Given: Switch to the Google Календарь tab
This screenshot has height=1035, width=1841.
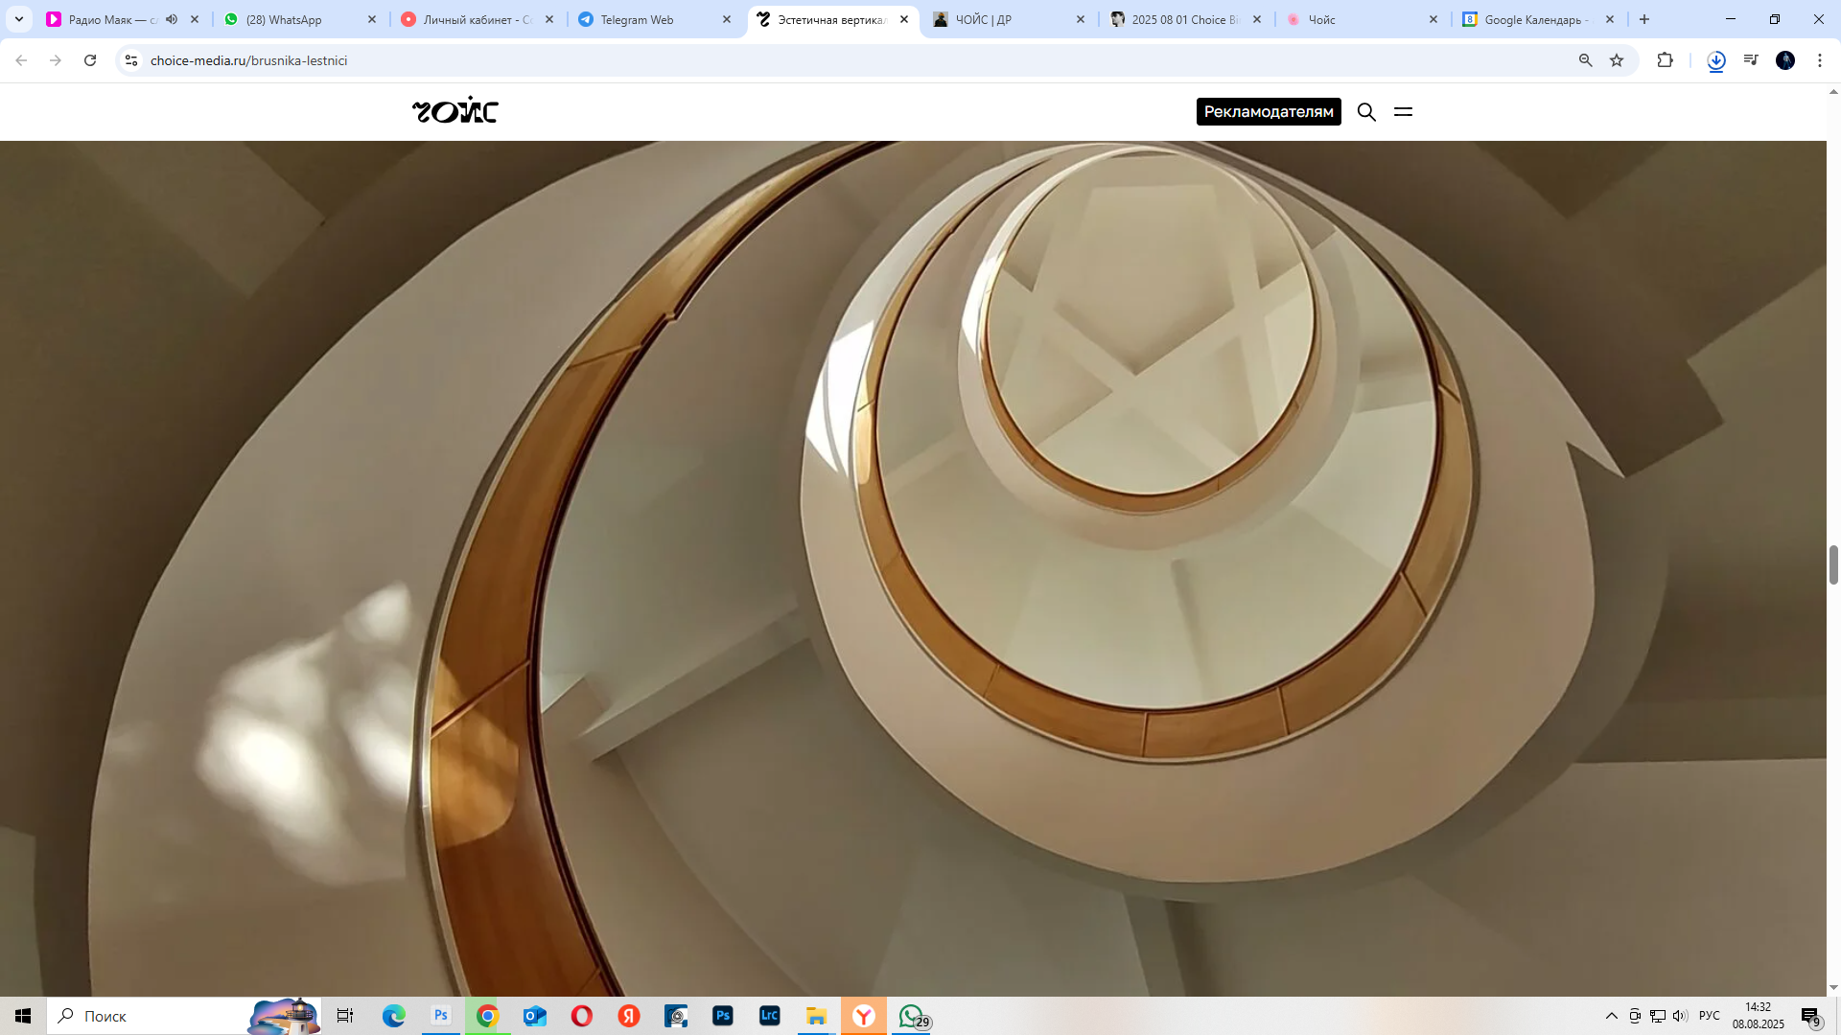Looking at the screenshot, I should (1534, 19).
